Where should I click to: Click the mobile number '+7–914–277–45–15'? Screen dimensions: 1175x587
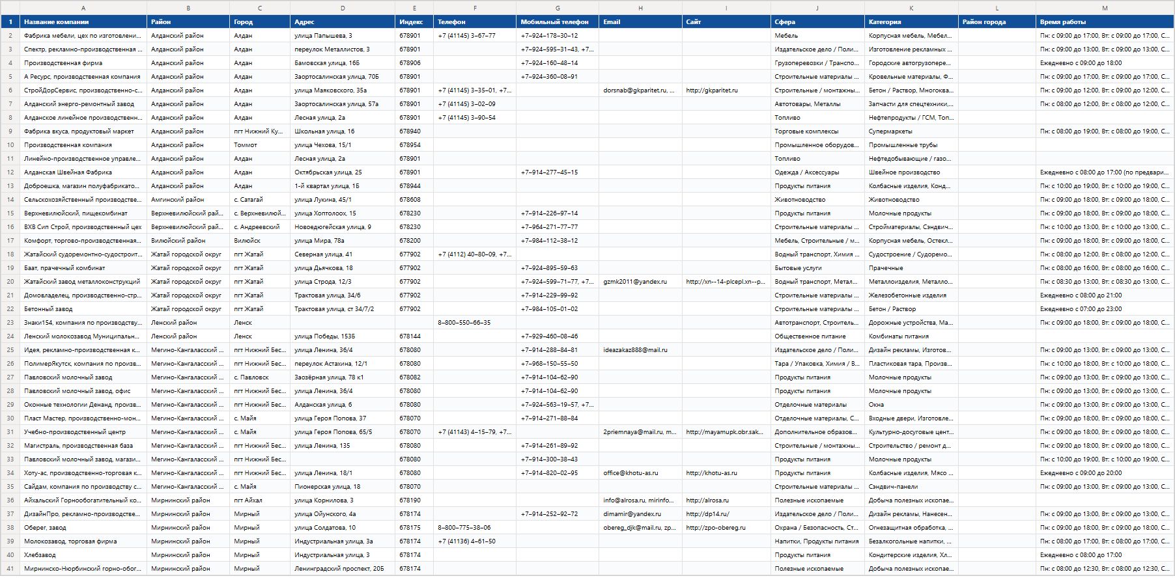pos(558,172)
